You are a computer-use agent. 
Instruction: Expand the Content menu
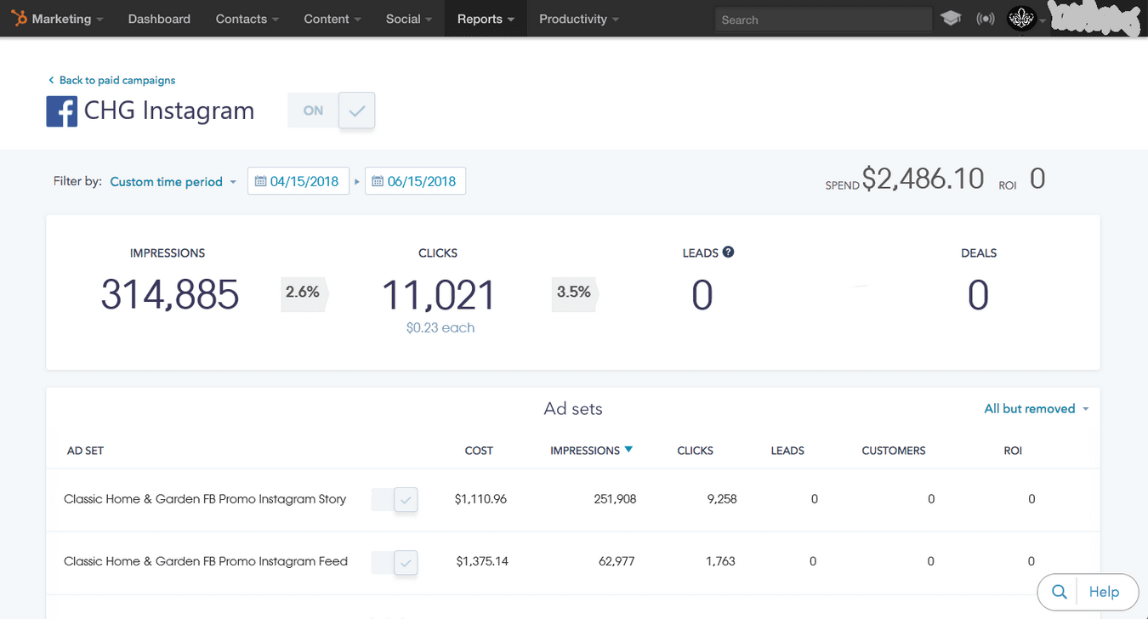pos(332,19)
